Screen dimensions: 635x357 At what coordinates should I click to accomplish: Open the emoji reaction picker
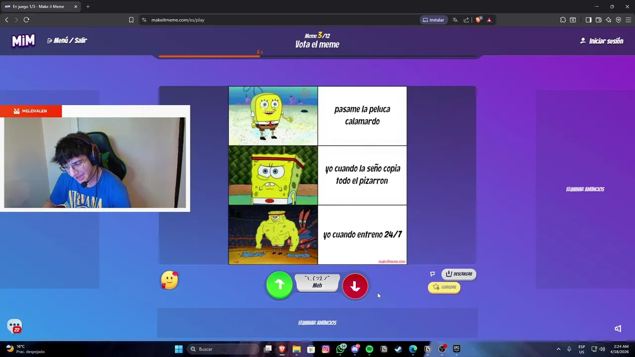coord(170,281)
